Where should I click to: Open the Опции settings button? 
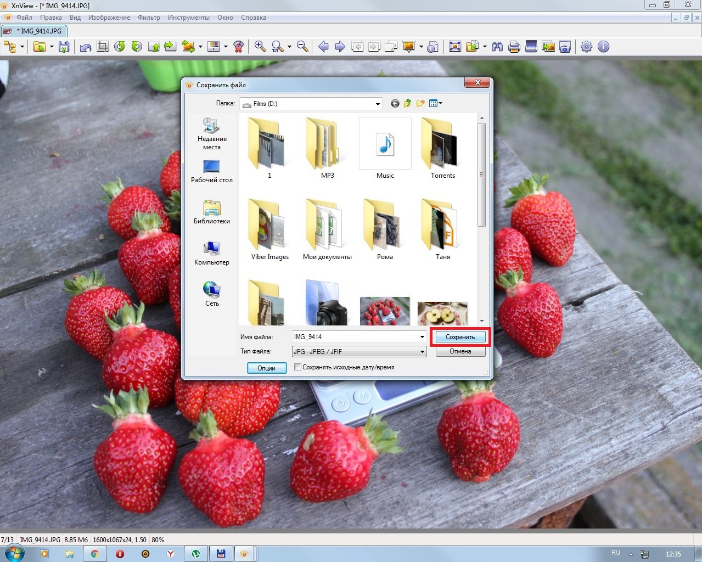267,368
